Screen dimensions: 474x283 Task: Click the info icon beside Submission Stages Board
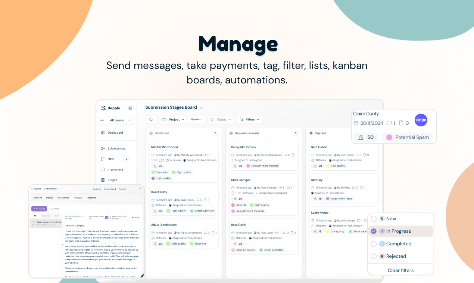[202, 107]
